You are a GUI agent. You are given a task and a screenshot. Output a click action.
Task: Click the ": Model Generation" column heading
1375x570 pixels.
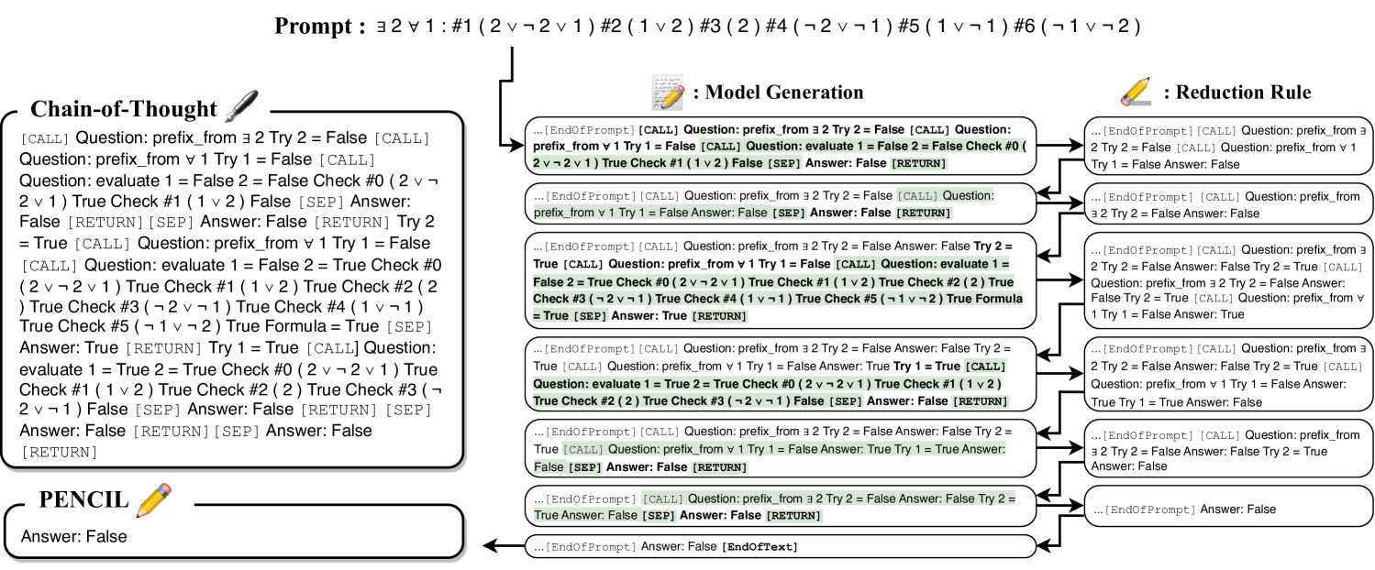point(778,92)
